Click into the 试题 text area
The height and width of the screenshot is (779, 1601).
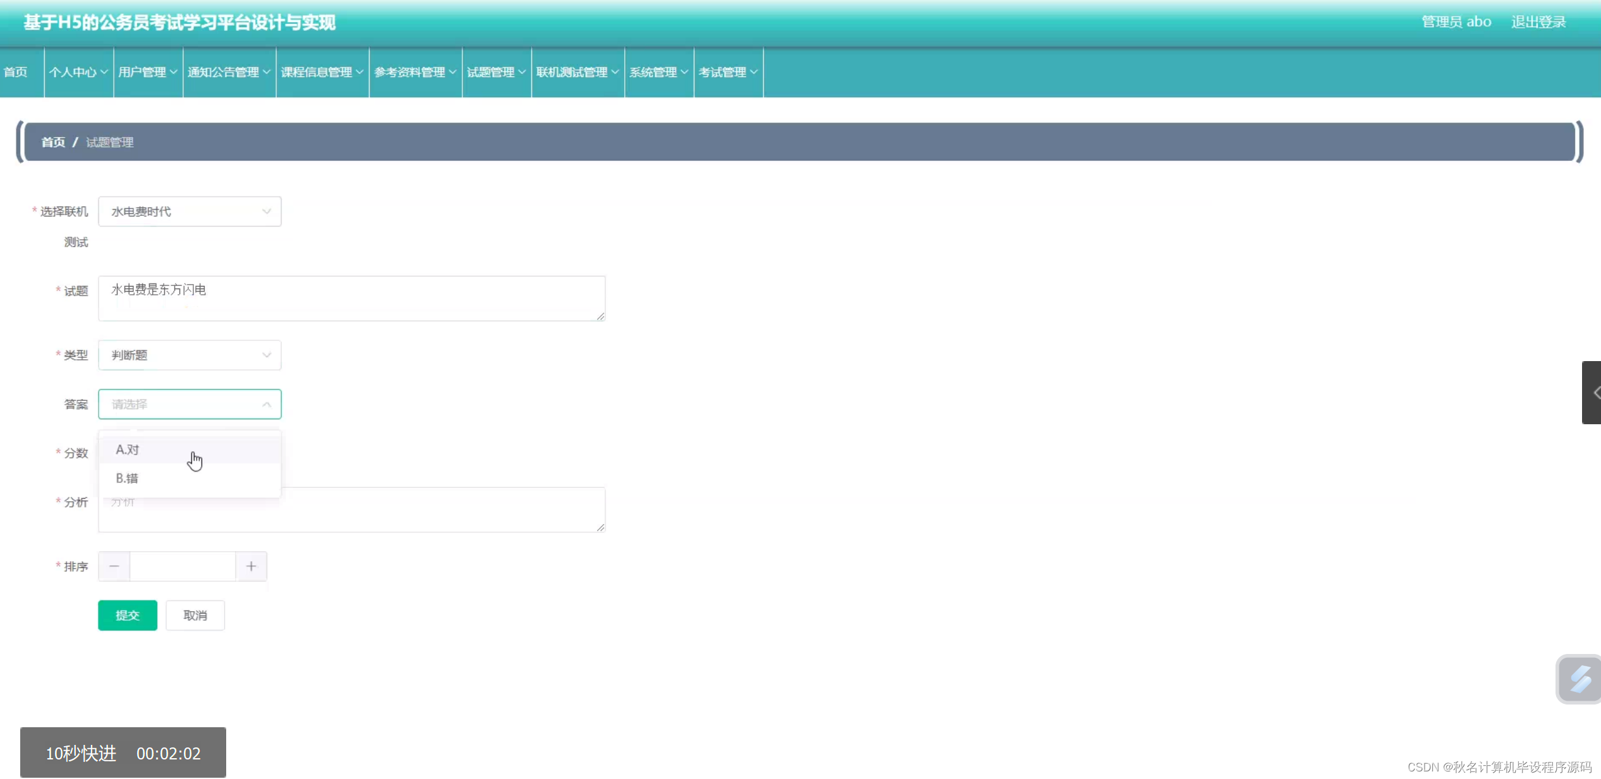[x=351, y=298]
